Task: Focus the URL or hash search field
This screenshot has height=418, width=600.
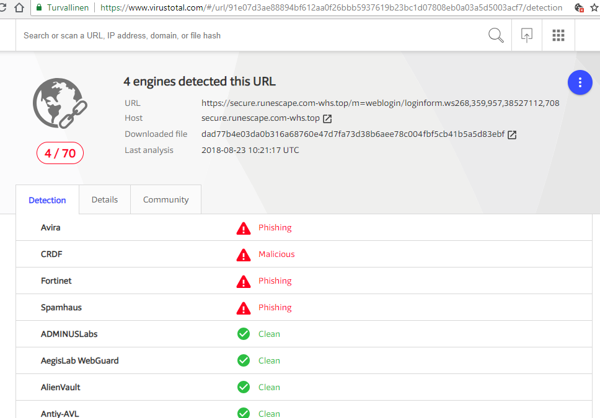Action: [248, 35]
